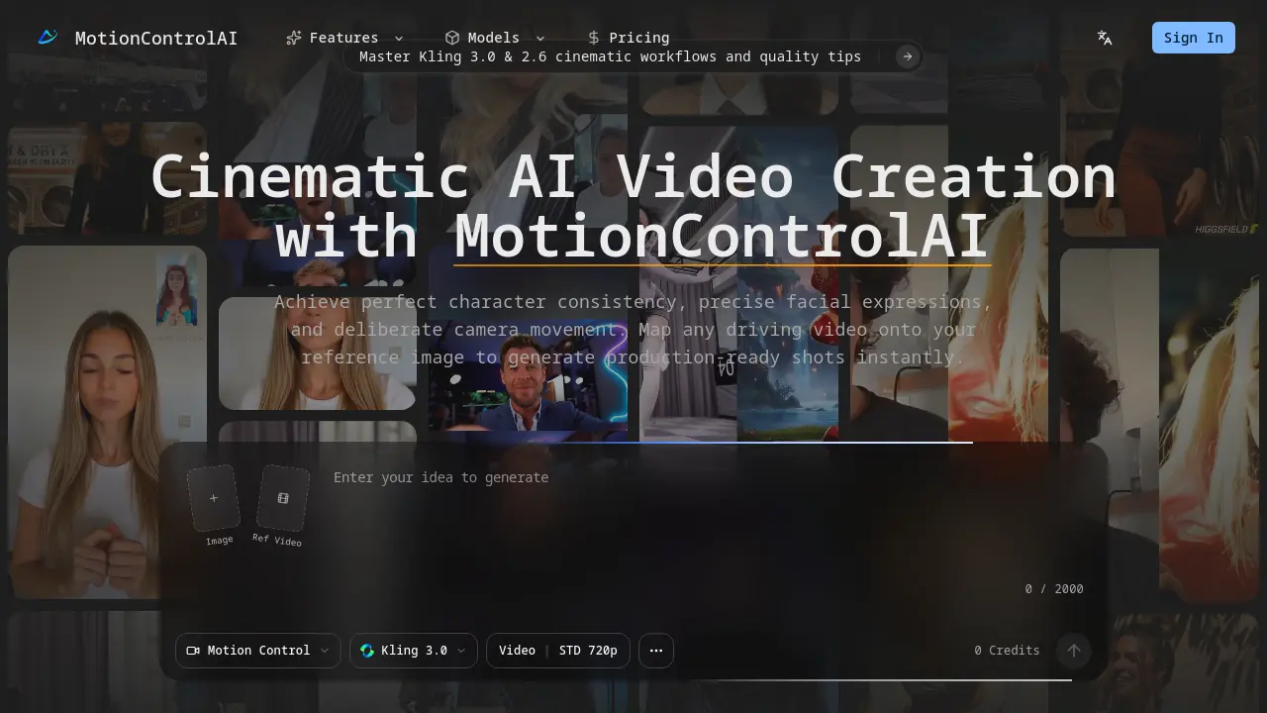
Task: Add a Ref Video tile
Action: point(283,498)
